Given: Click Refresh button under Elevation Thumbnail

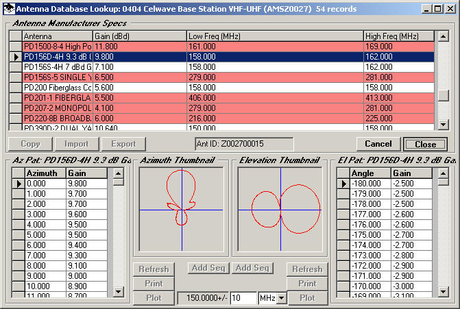Looking at the screenshot, I should coord(307,269).
